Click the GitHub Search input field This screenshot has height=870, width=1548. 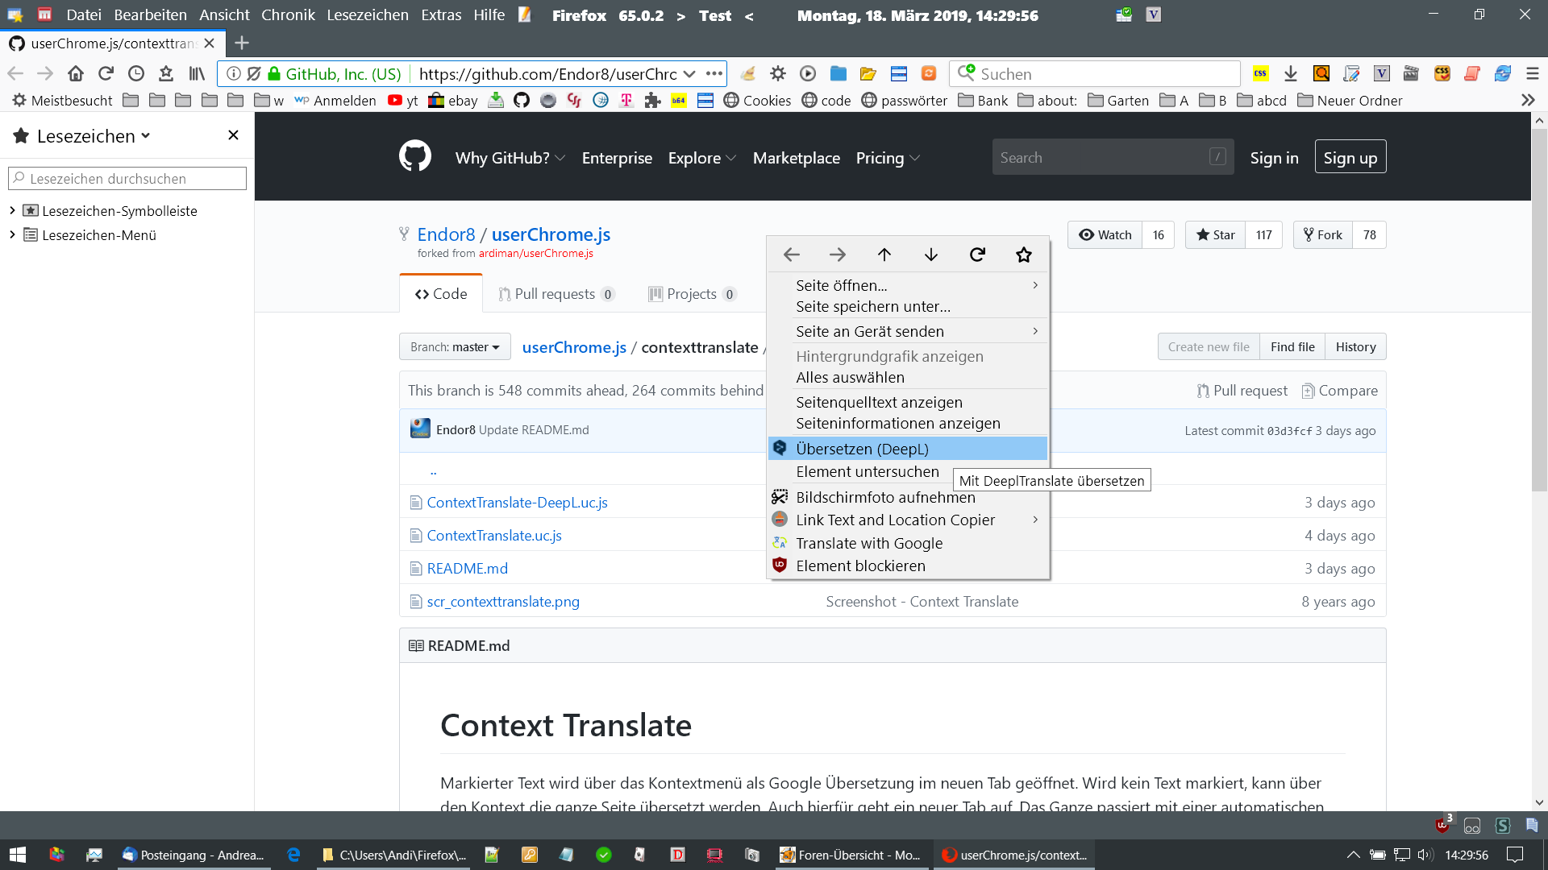pos(1101,157)
